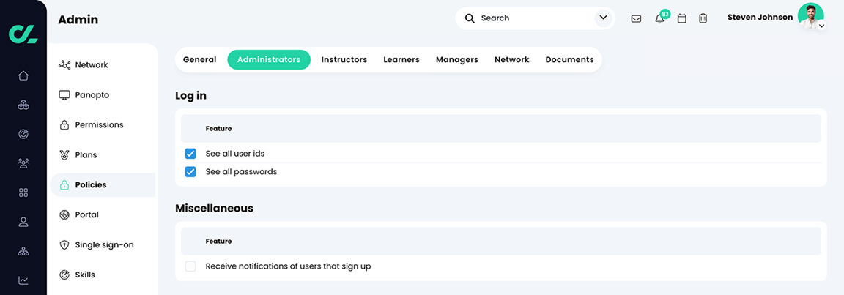Screen dimensions: 844x295
Task: Open Policies in the admin sidebar
Action: (x=103, y=185)
